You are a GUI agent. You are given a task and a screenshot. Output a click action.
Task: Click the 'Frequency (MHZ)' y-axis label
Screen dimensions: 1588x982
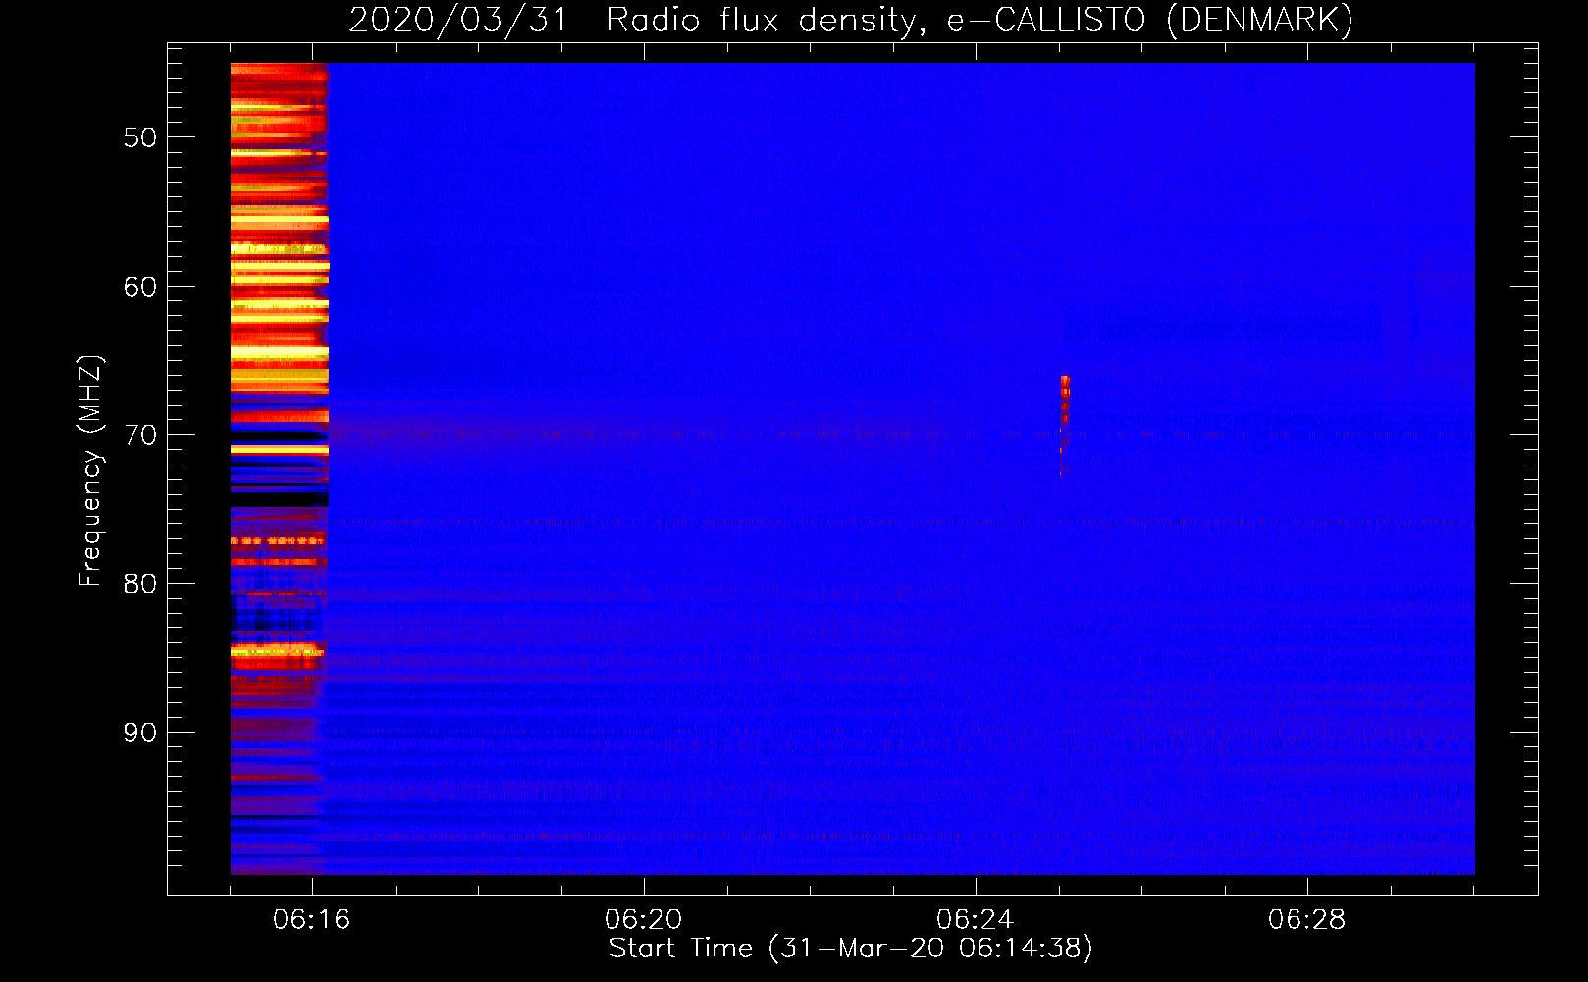click(90, 471)
